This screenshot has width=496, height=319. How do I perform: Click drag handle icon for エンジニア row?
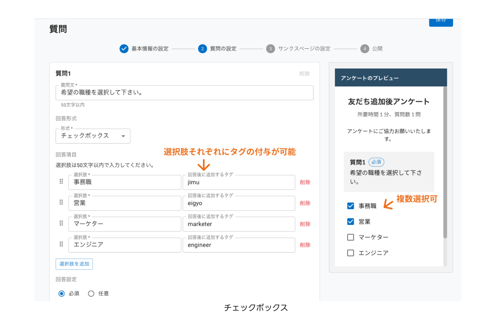click(61, 244)
